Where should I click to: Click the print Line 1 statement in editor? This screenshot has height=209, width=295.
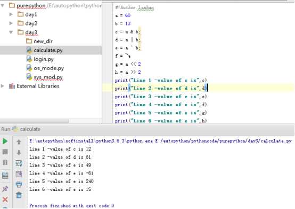click(x=161, y=80)
